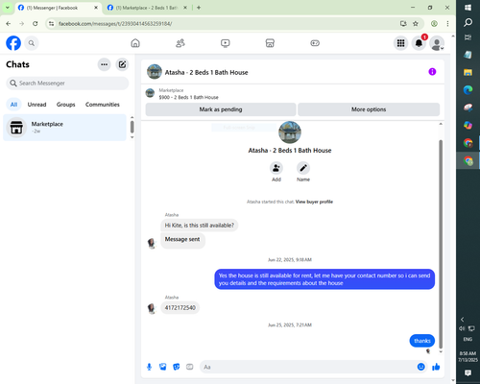Viewport: 480px width, 384px height.
Task: Click the large house listing thumbnail in chat
Action: pos(290,132)
